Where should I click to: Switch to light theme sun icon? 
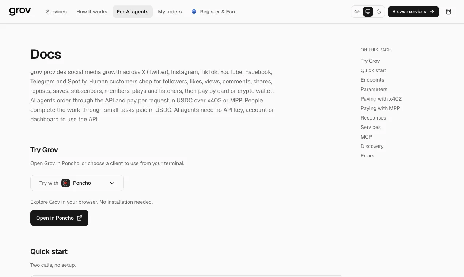pyautogui.click(x=357, y=12)
